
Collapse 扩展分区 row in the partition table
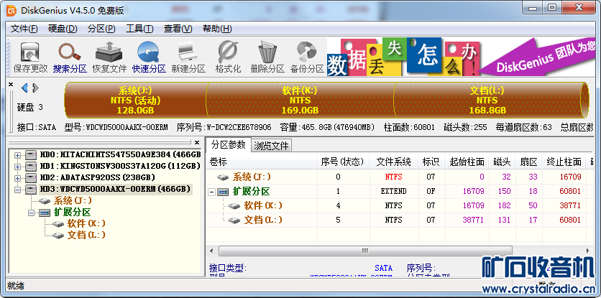[211, 192]
